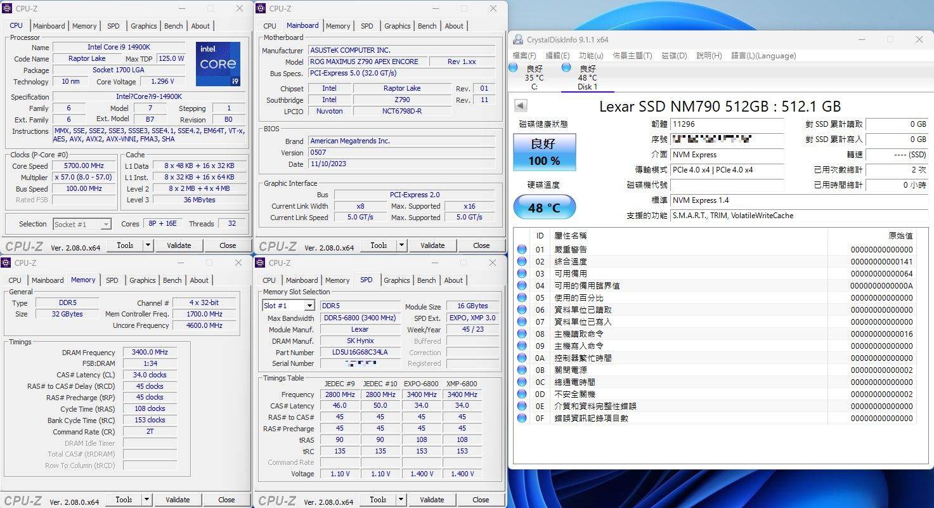
Task: Click CrystalDiskInfo title bar app icon
Action: coord(518,39)
